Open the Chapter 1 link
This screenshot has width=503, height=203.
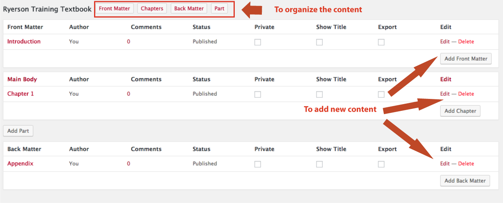click(21, 94)
